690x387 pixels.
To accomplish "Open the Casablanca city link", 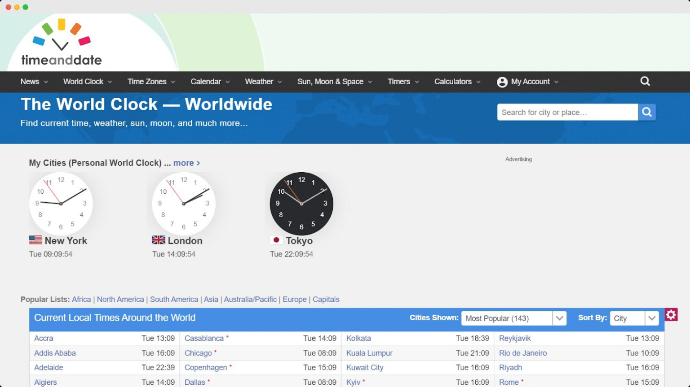I will pyautogui.click(x=204, y=338).
